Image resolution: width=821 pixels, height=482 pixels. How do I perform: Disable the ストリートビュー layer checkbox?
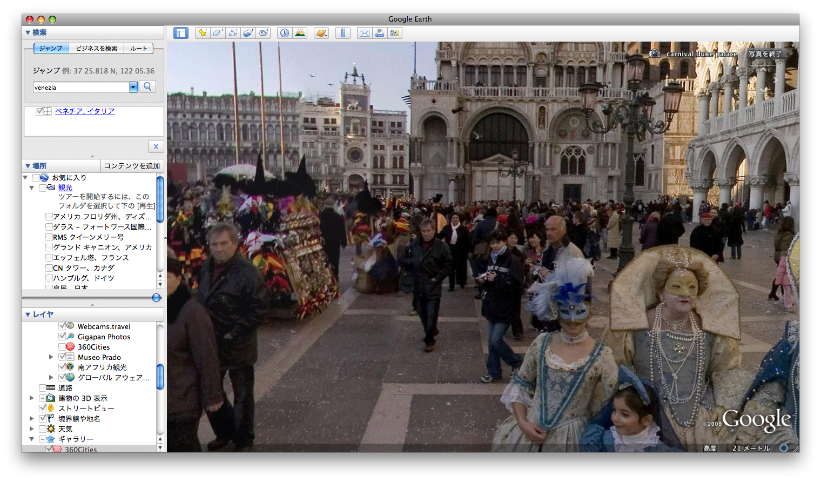[43, 408]
